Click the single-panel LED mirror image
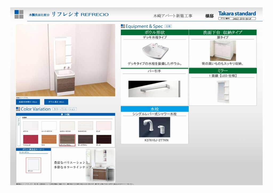The width and height of the screenshot is (273, 193). 223,90
